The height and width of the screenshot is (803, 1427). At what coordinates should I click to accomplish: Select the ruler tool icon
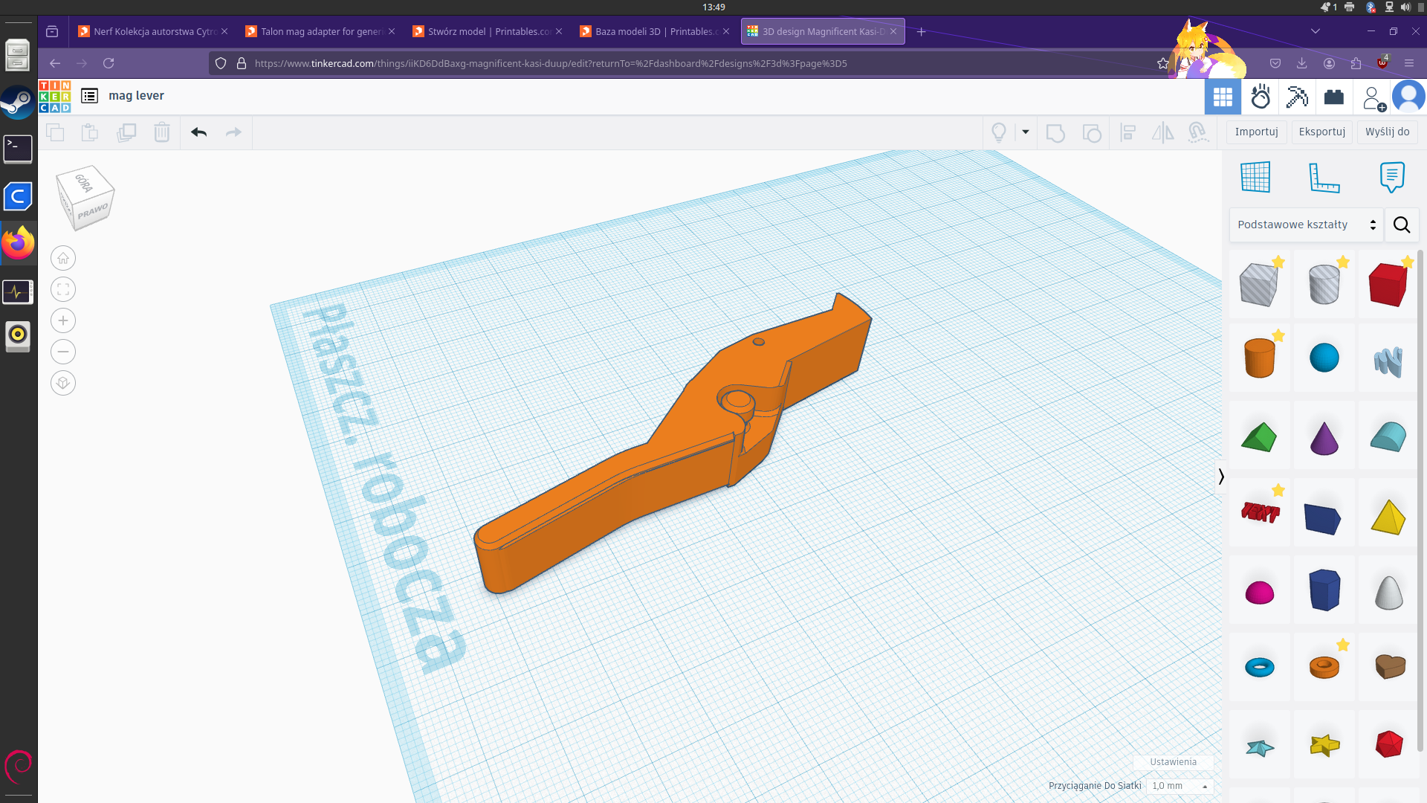point(1324,178)
